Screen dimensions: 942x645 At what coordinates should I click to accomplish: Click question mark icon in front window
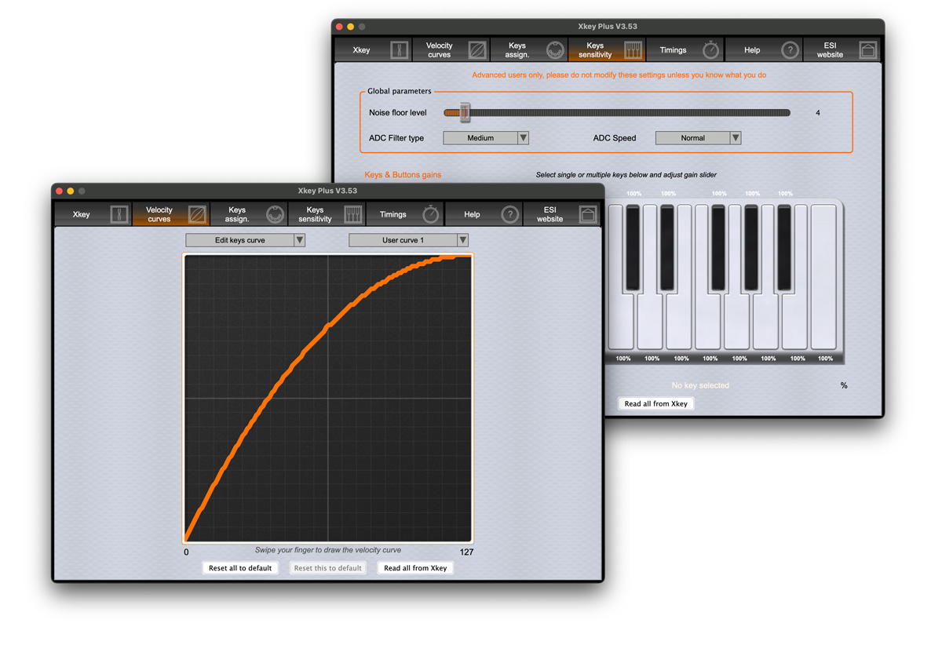[509, 214]
